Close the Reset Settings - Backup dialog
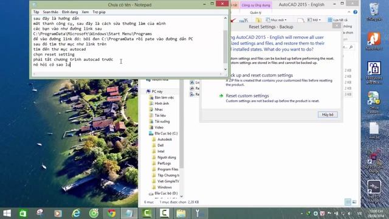This screenshot has height=219, width=389. click(336, 26)
